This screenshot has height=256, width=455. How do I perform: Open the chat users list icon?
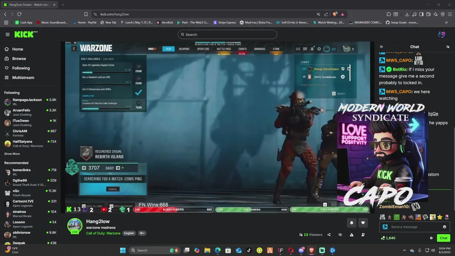(x=448, y=47)
